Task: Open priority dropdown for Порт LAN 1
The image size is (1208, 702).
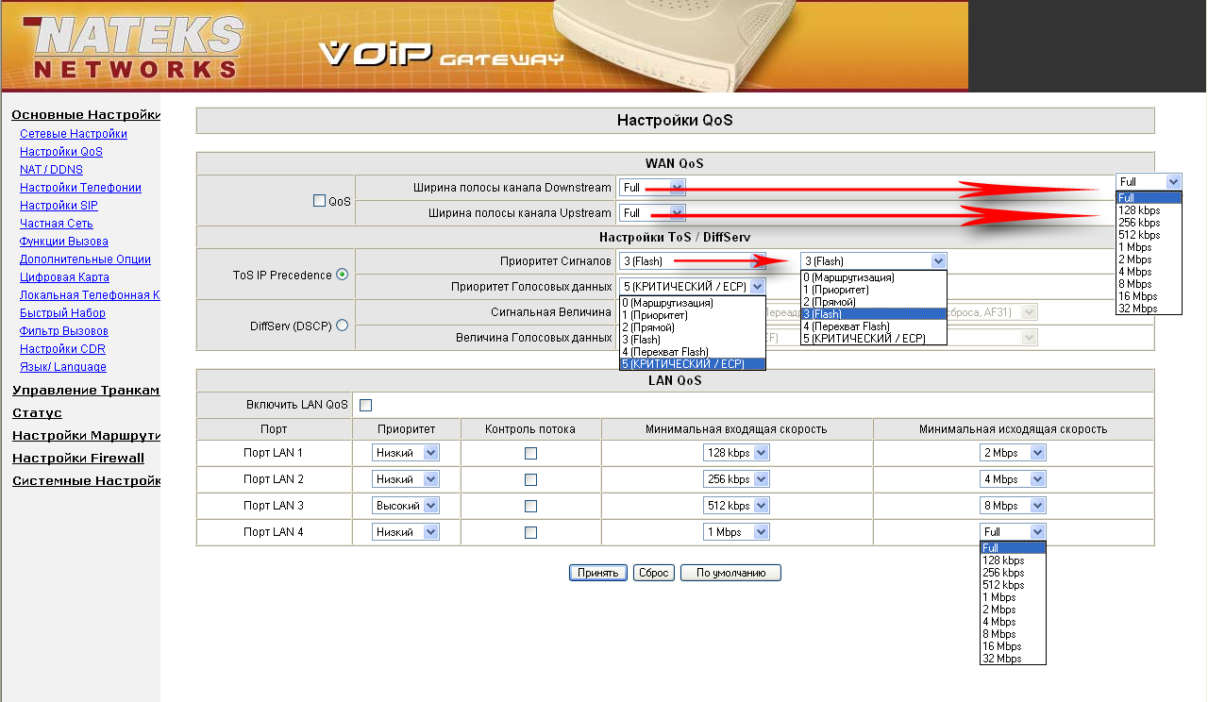Action: 406,453
